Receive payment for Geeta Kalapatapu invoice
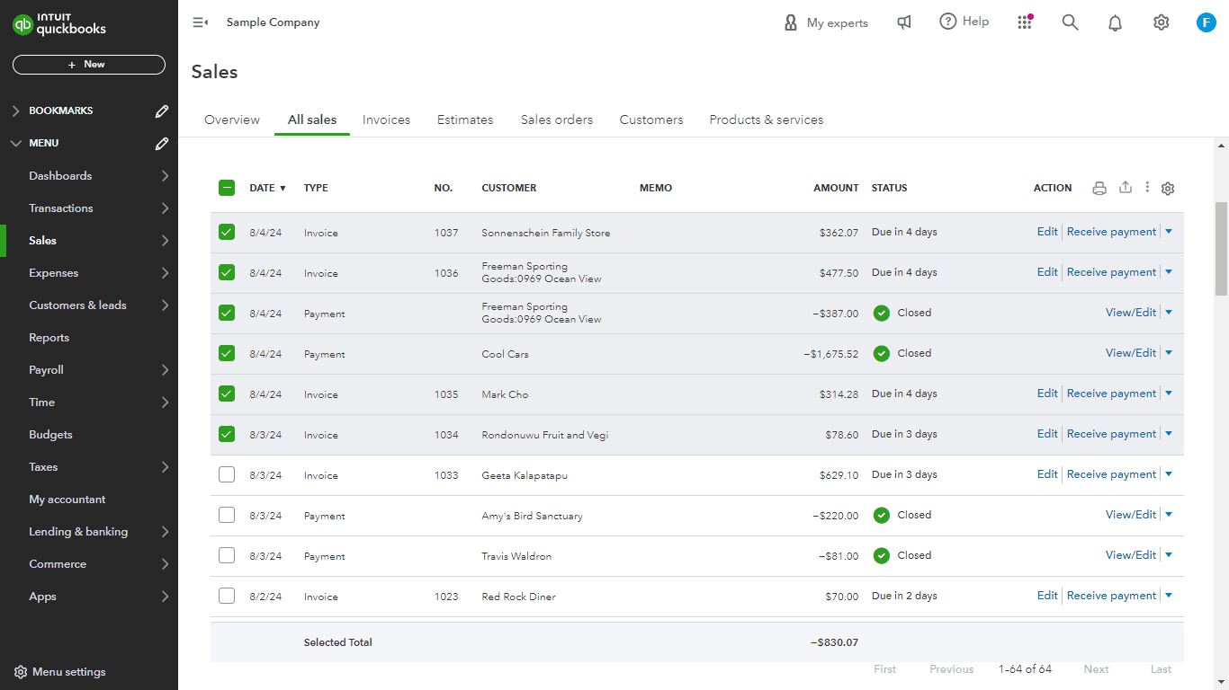This screenshot has width=1229, height=690. [1111, 474]
